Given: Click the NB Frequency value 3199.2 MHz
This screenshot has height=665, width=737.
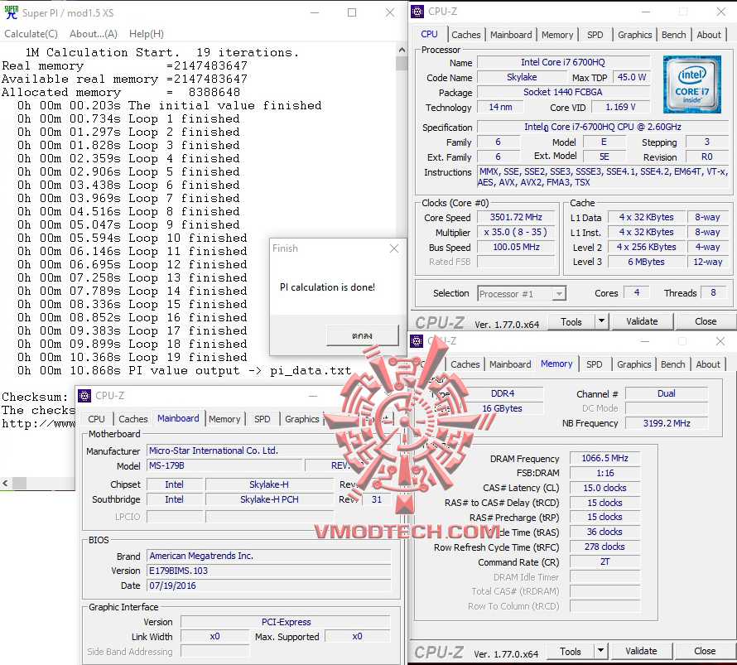Looking at the screenshot, I should [x=667, y=423].
